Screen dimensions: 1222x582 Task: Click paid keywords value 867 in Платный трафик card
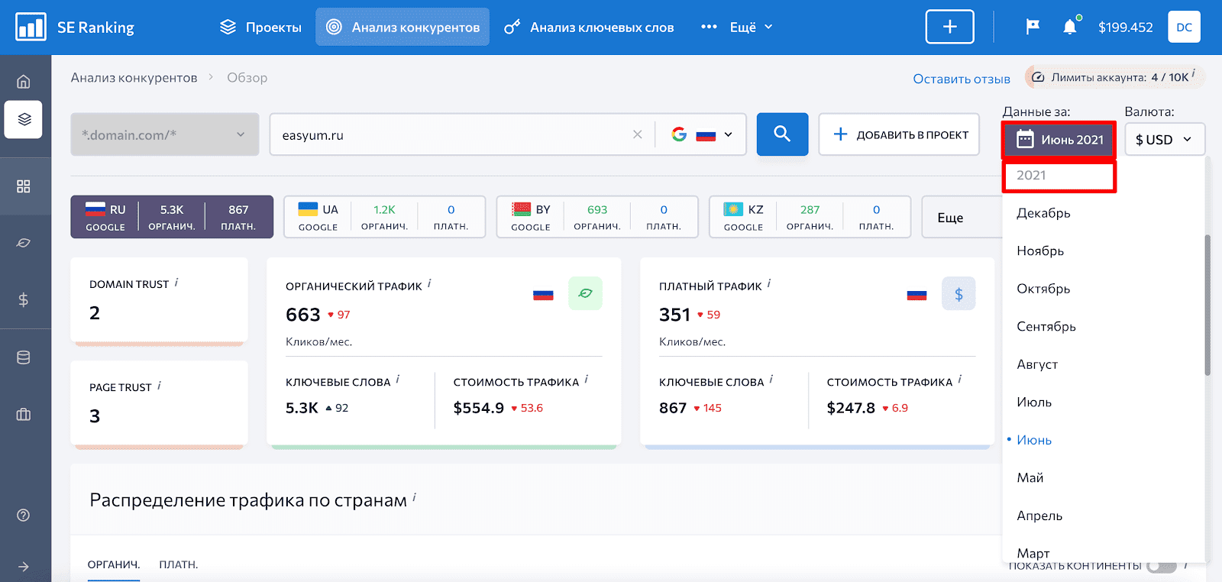(673, 408)
